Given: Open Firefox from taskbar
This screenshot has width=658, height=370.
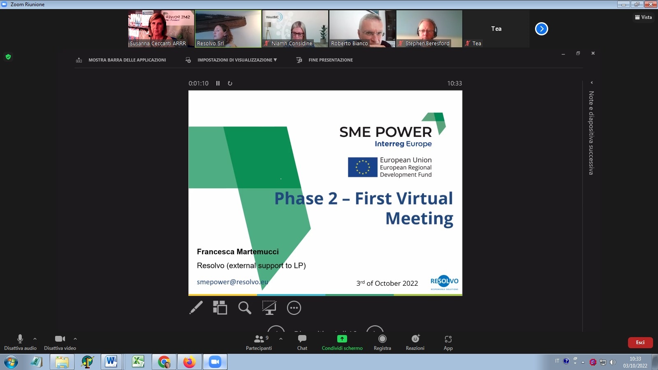Looking at the screenshot, I should click(x=189, y=362).
